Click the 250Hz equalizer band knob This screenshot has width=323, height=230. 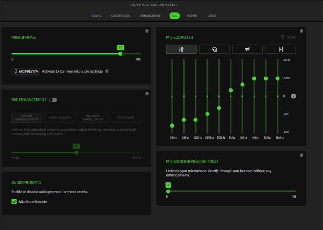(x=208, y=114)
